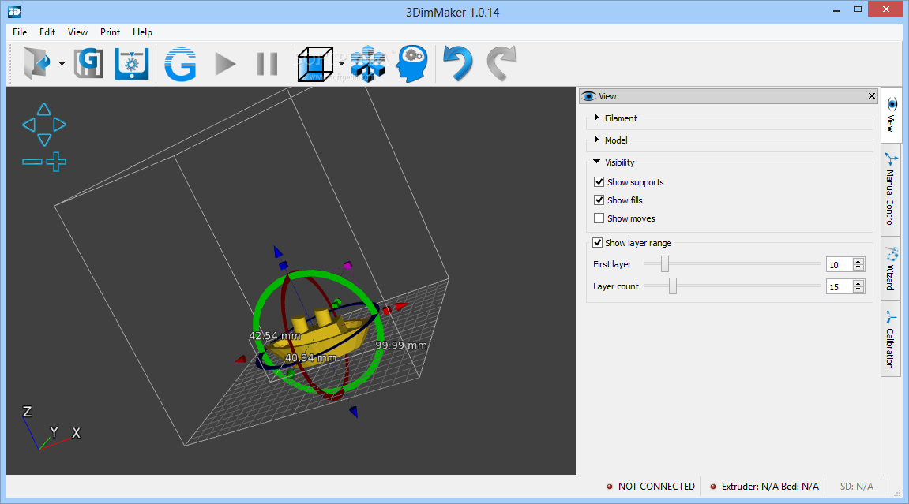Viewport: 909px width, 504px height.
Task: Click the Open file toolbar icon
Action: [x=36, y=63]
